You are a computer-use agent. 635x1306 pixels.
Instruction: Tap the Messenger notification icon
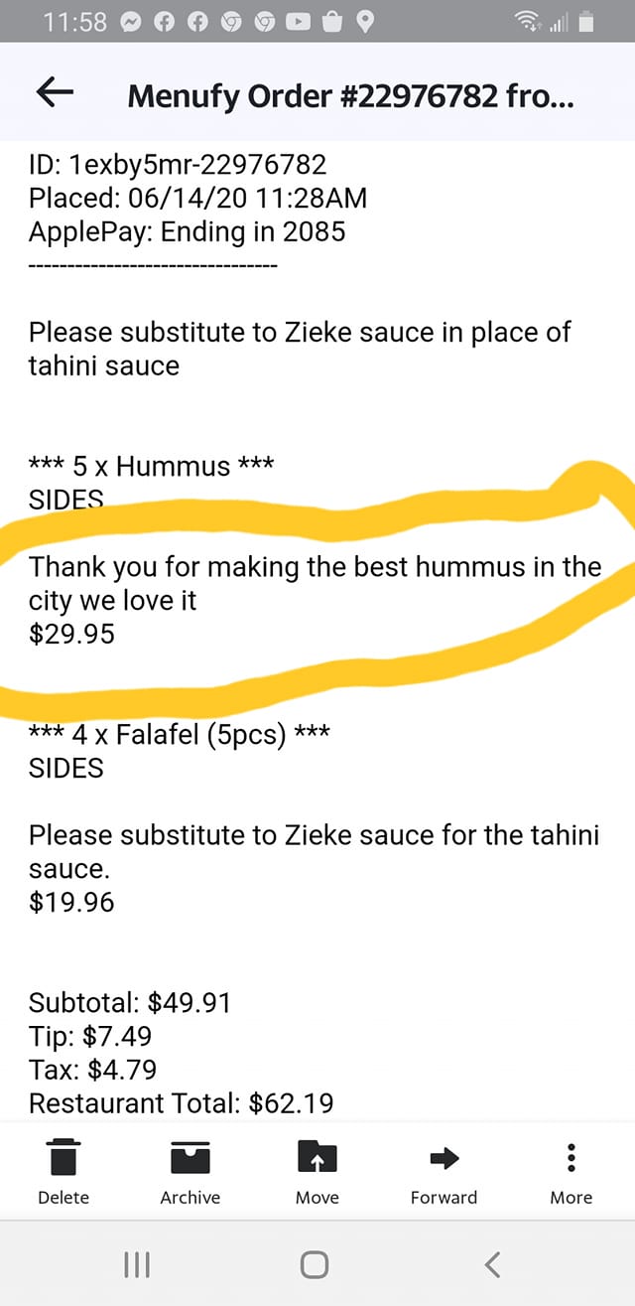[132, 21]
